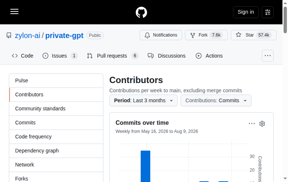Click the scrollbar down arrow

(285, 179)
